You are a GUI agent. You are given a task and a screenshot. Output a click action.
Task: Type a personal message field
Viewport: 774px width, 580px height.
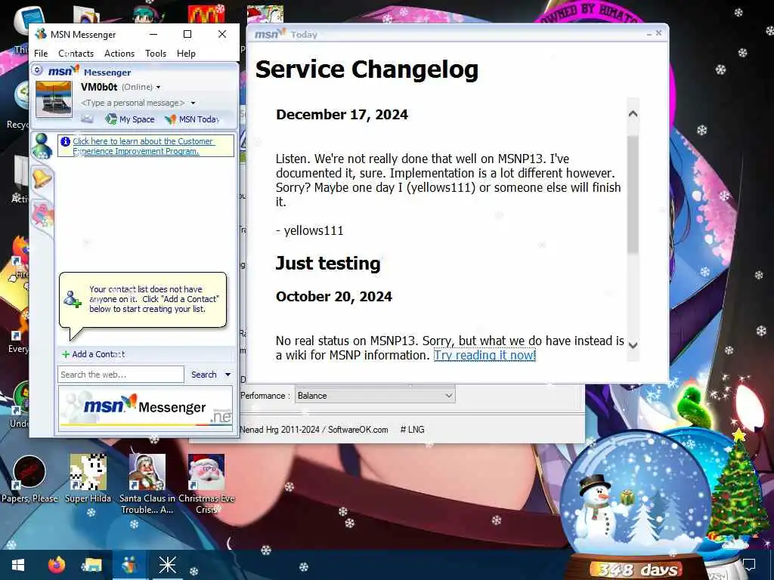(133, 103)
